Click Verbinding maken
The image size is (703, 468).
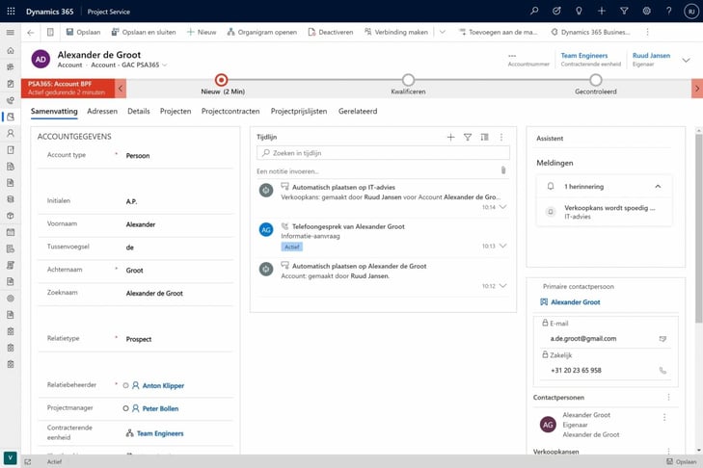(396, 32)
